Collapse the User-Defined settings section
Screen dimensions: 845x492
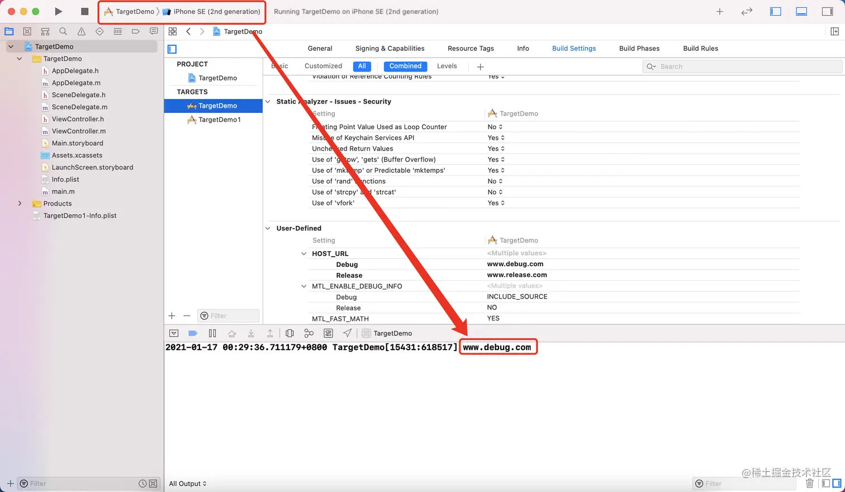(268, 228)
